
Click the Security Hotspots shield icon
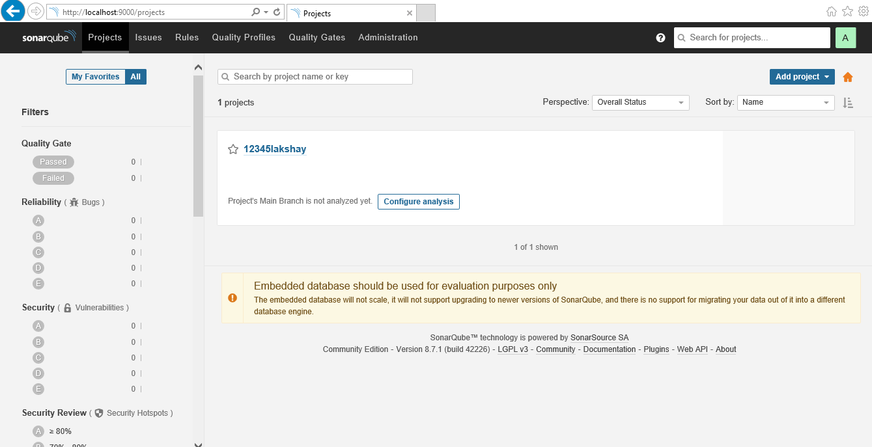click(98, 413)
